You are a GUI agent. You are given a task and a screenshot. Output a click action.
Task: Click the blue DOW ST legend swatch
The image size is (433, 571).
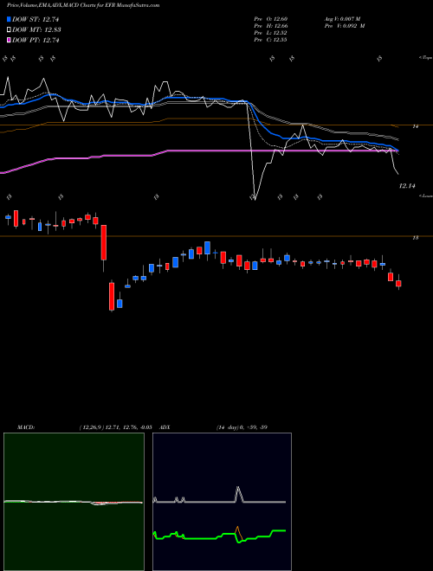click(x=9, y=19)
